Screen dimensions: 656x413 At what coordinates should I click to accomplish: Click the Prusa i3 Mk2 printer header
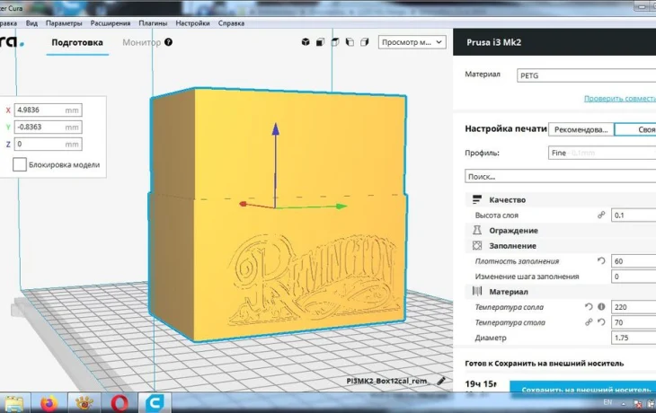[x=554, y=42]
